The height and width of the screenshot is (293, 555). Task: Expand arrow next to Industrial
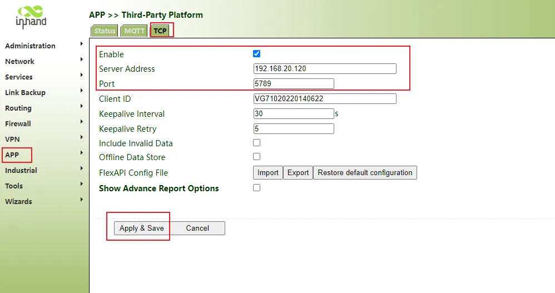[82, 168]
